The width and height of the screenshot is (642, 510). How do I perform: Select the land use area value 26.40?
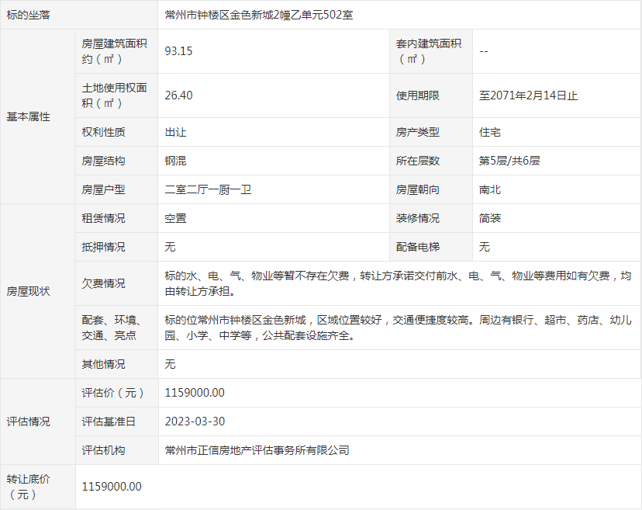coord(178,95)
